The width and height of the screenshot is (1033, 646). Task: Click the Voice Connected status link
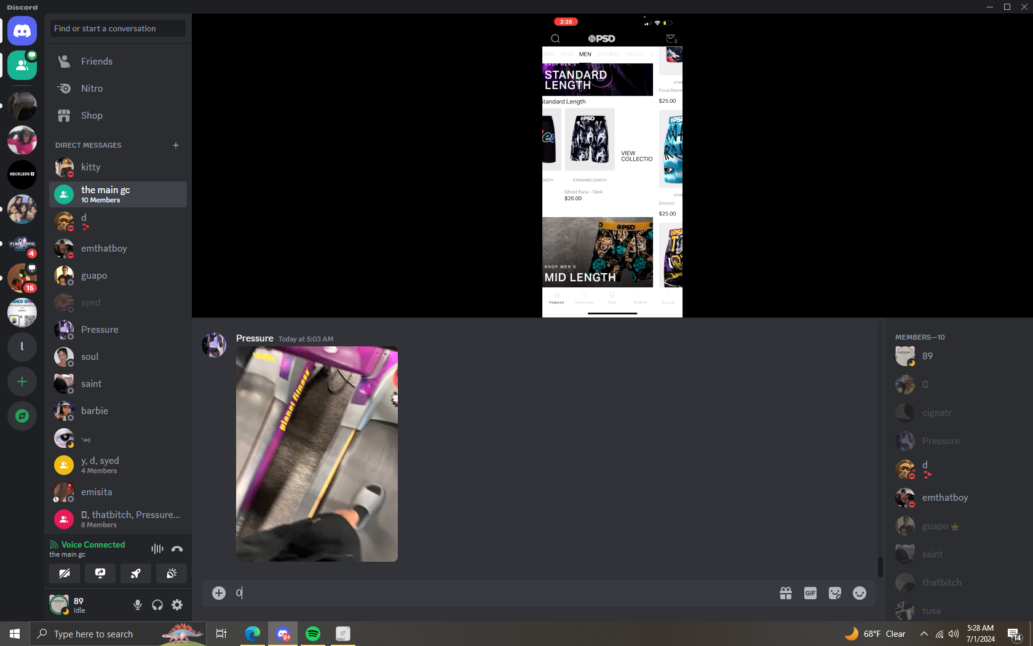(x=93, y=544)
